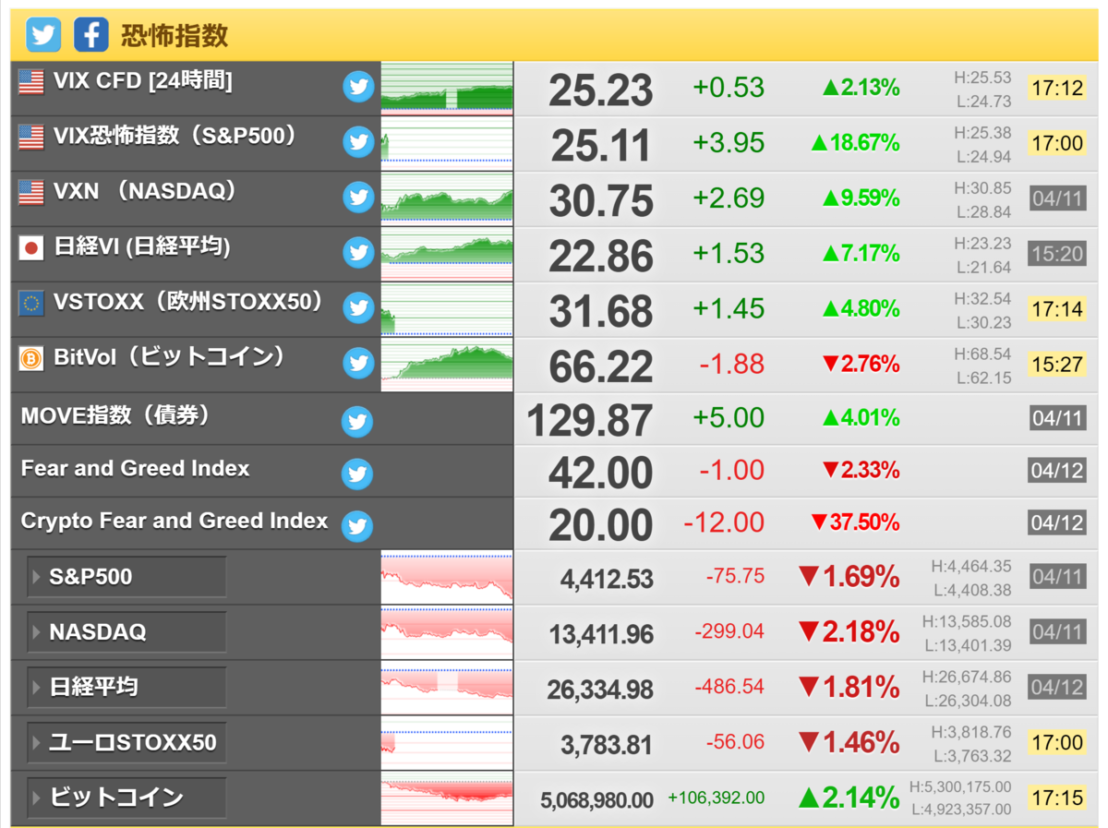Viewport: 1108px width, 828px height.
Task: Click the US flag beside VIX恐怖指数
Action: [30, 138]
